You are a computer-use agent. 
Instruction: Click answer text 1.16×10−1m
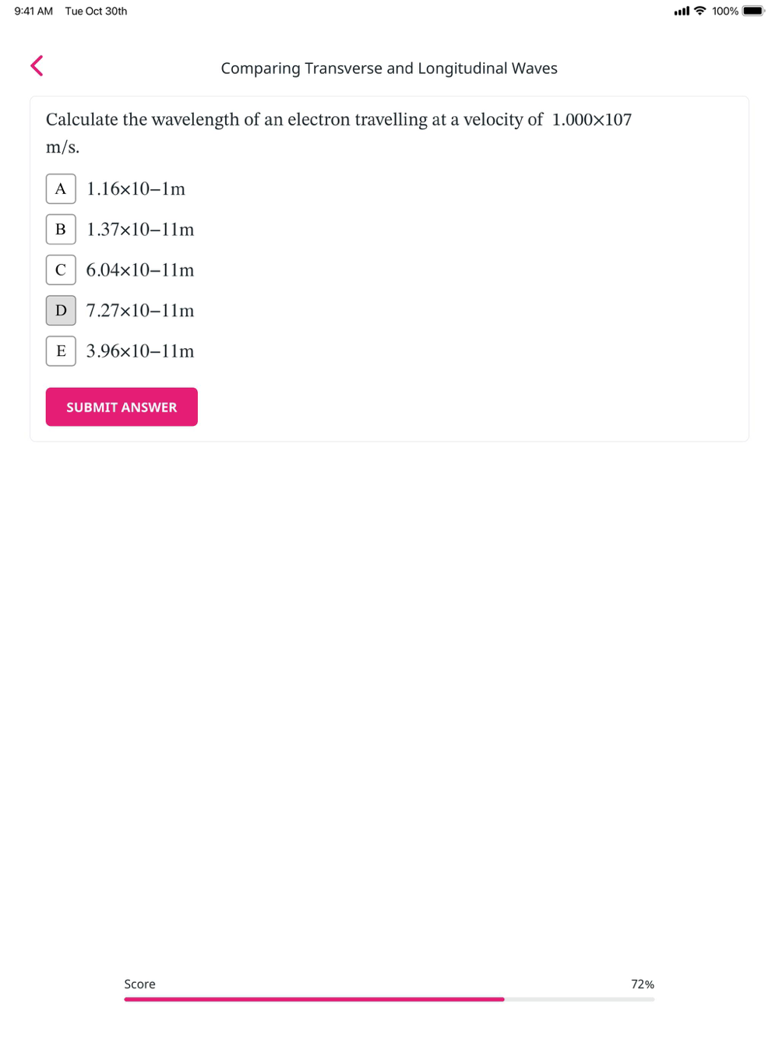pyautogui.click(x=136, y=189)
